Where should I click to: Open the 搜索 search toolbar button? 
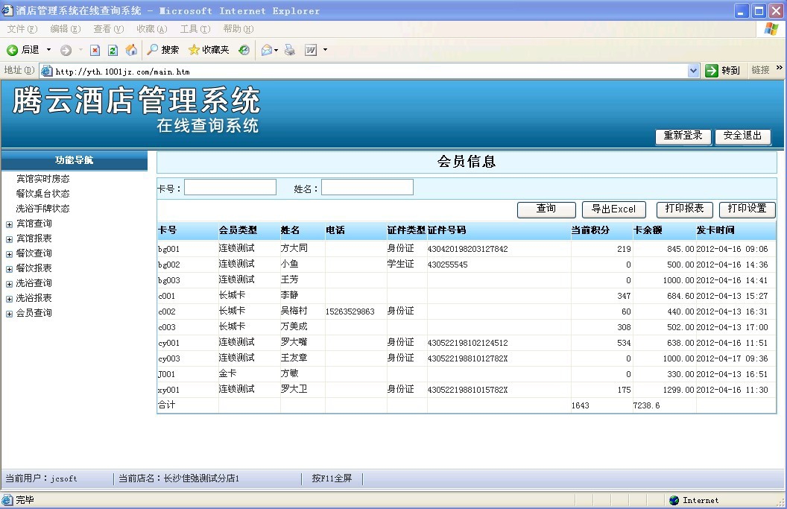click(x=162, y=50)
